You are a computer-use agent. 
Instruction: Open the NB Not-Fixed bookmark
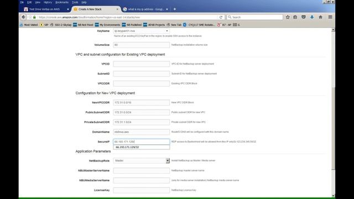(x=83, y=25)
